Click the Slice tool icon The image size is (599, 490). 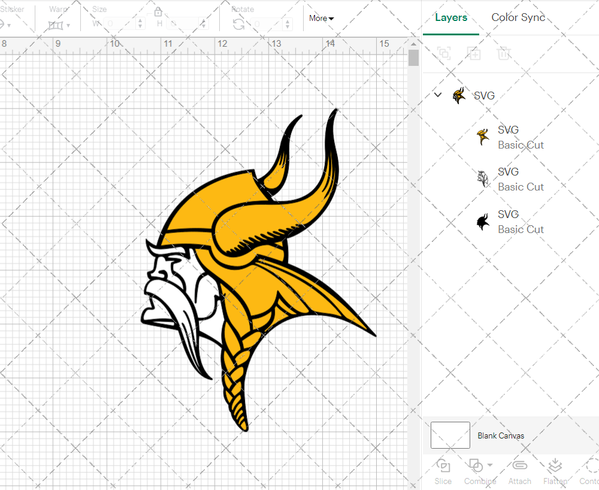point(443,466)
